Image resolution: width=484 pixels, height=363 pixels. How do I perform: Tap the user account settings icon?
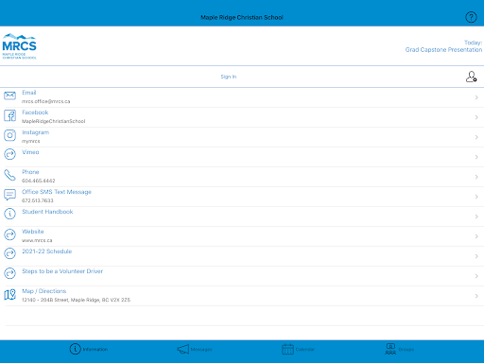tap(471, 77)
